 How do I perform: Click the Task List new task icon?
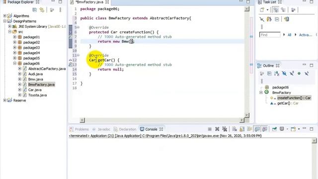point(262,10)
